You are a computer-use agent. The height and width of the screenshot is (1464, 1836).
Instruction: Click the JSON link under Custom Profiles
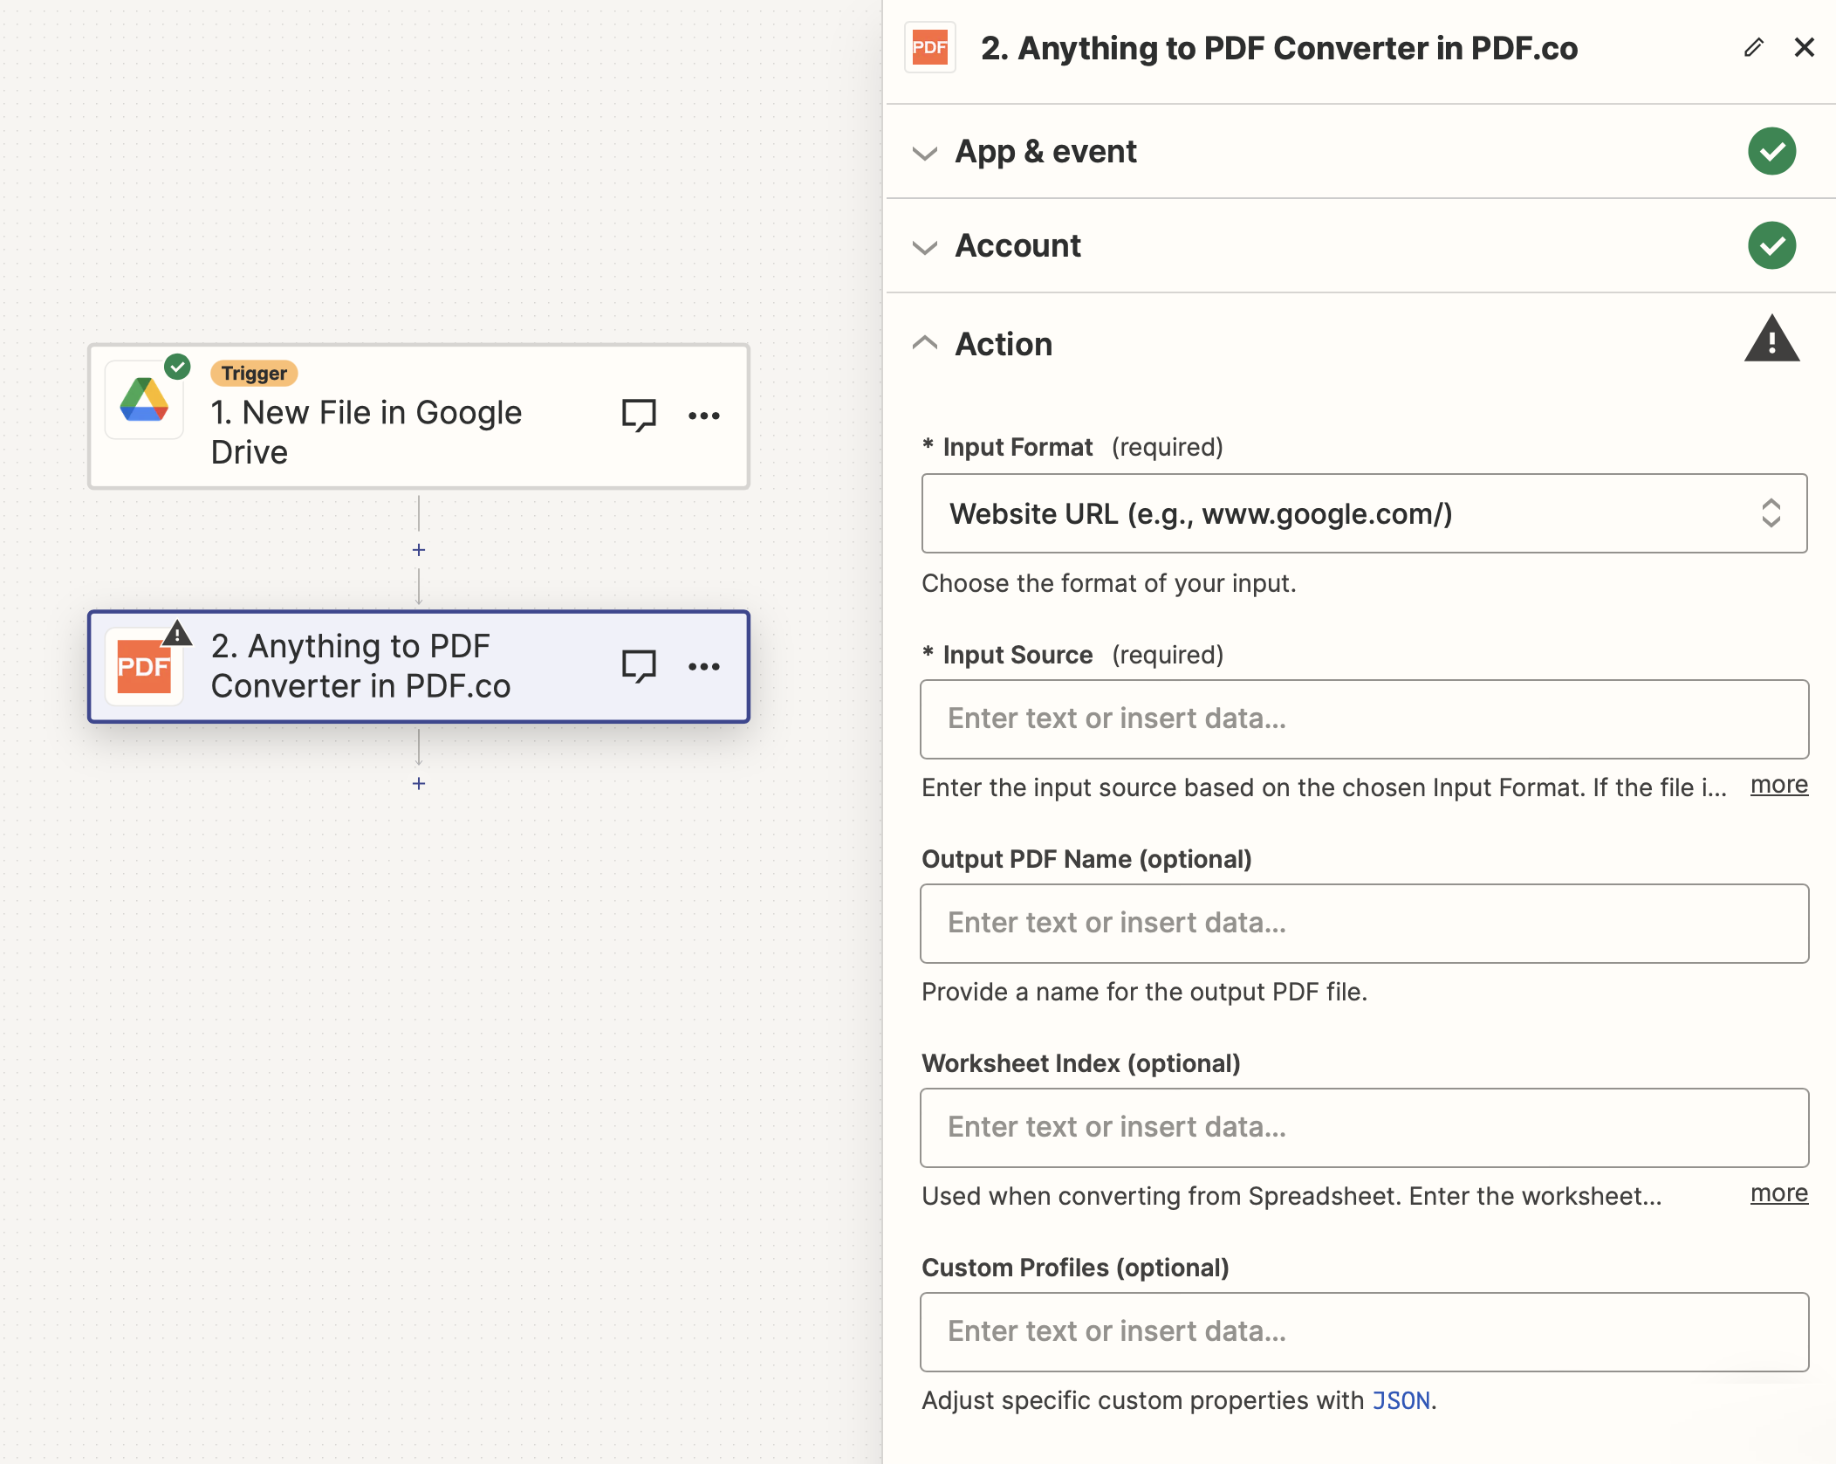(x=1401, y=1400)
